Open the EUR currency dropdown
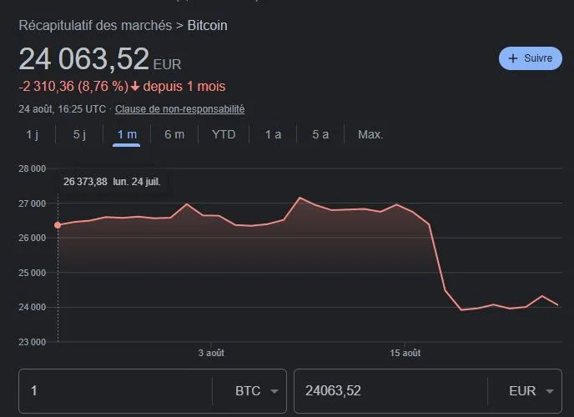The height and width of the screenshot is (417, 574). pos(531,391)
